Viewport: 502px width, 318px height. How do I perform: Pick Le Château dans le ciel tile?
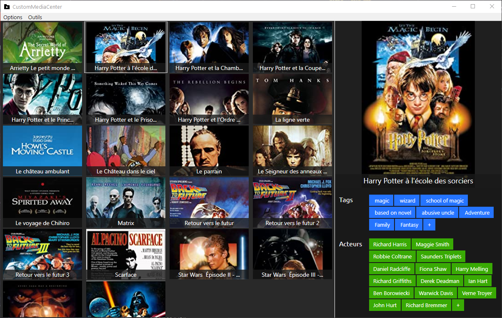(126, 150)
